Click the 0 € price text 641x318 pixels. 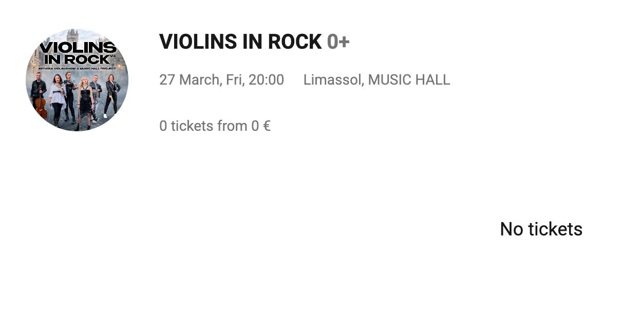261,126
